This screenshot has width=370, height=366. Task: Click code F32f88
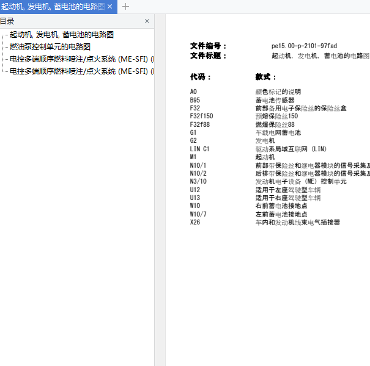pos(200,124)
